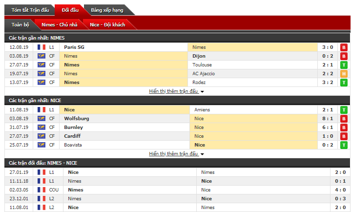Image resolution: width=351 pixels, height=212 pixels.
Task: Click red B badge in Burnley row
Action: coord(344,127)
